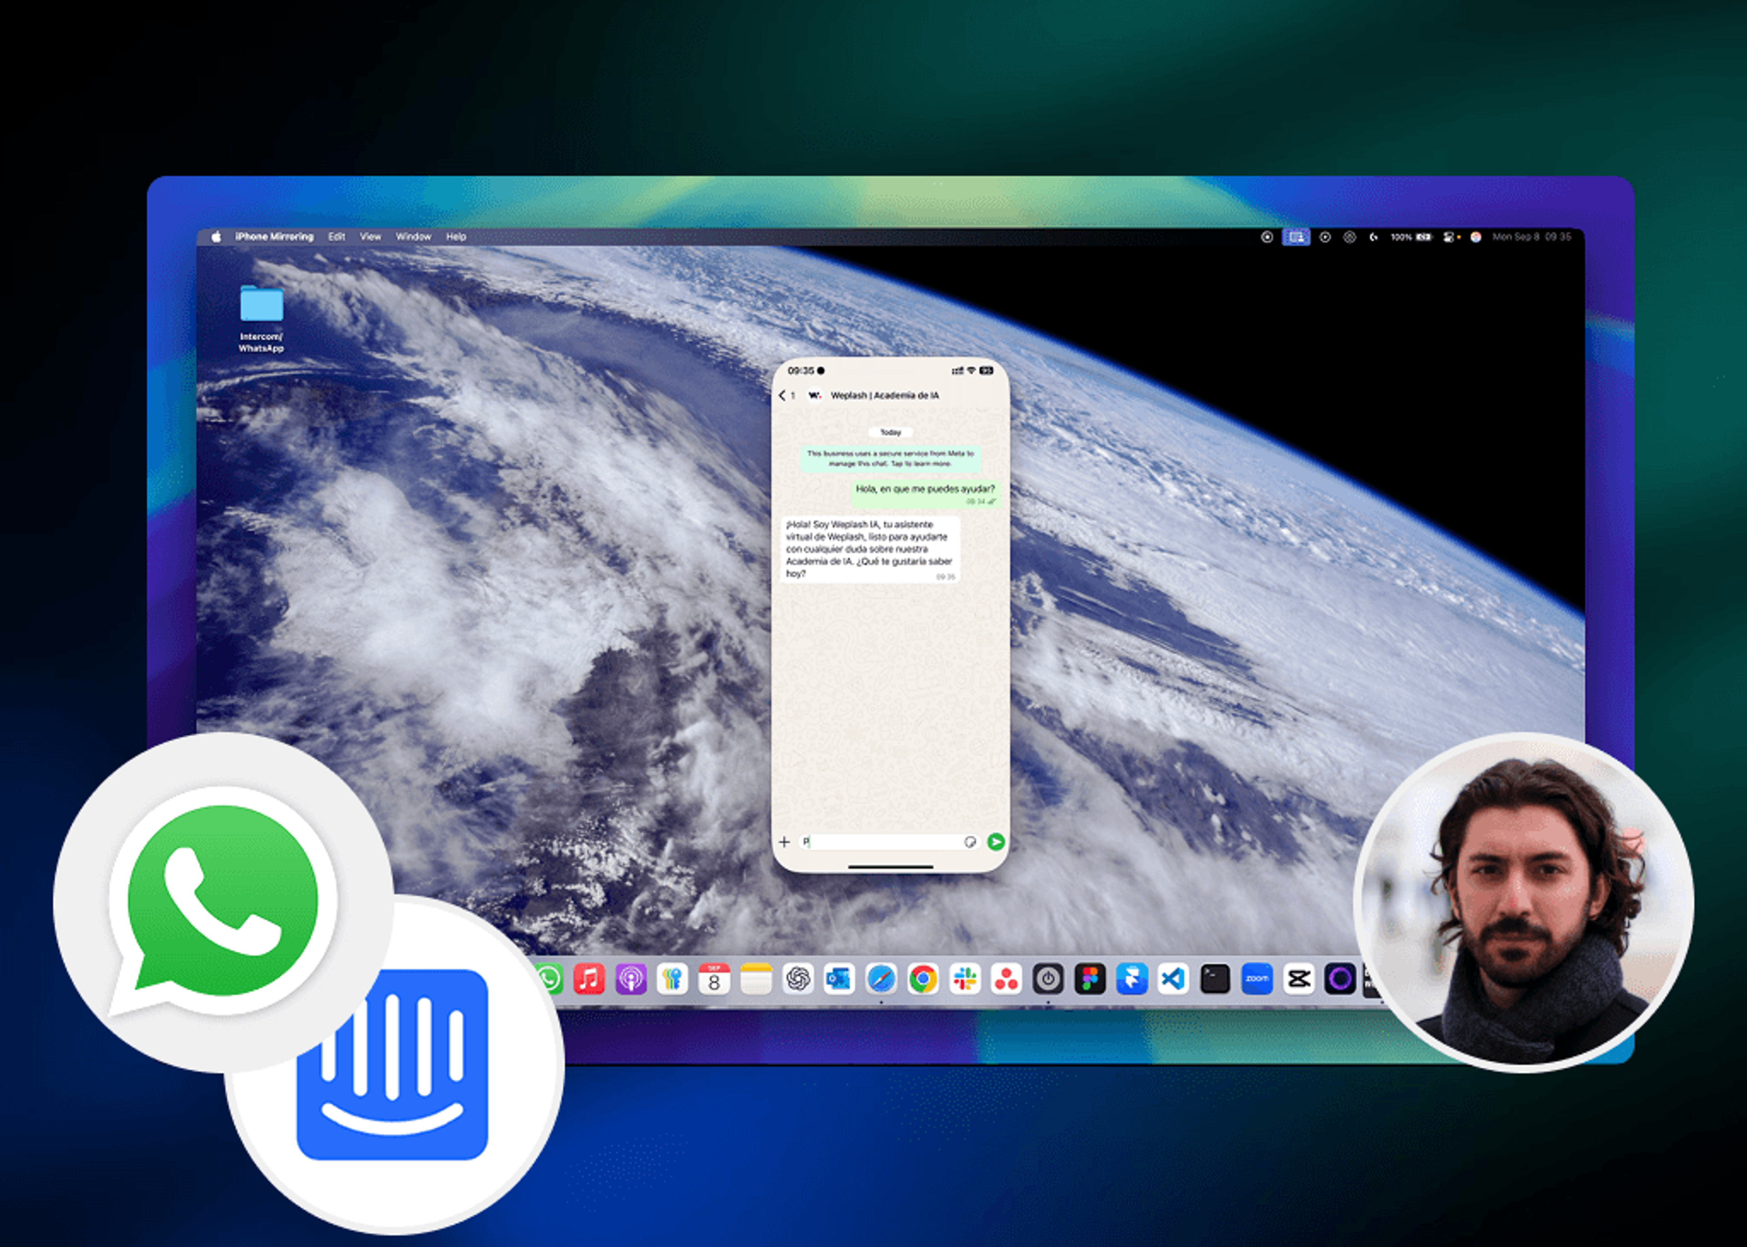
Task: Select the Weplash IA assistant reply message
Action: 870,549
